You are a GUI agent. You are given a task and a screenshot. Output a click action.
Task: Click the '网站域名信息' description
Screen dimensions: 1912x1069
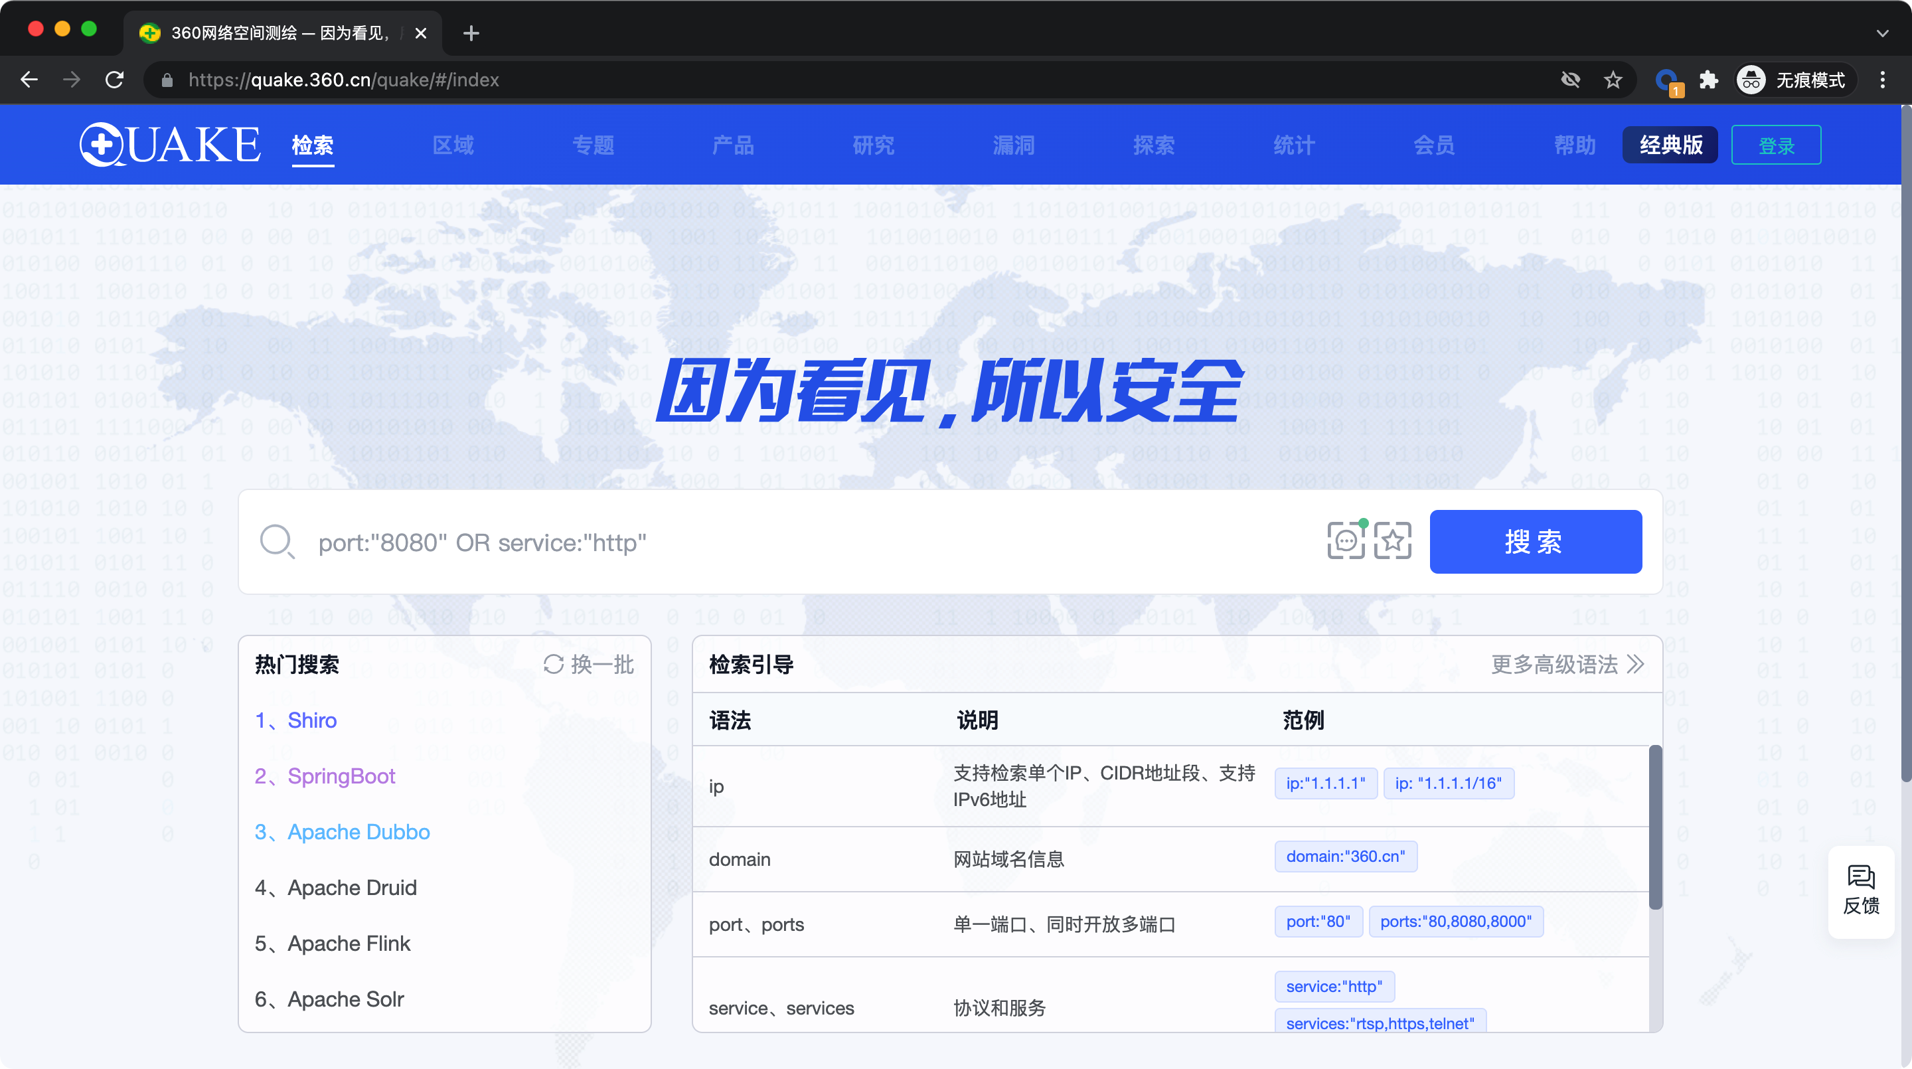pyautogui.click(x=1008, y=859)
